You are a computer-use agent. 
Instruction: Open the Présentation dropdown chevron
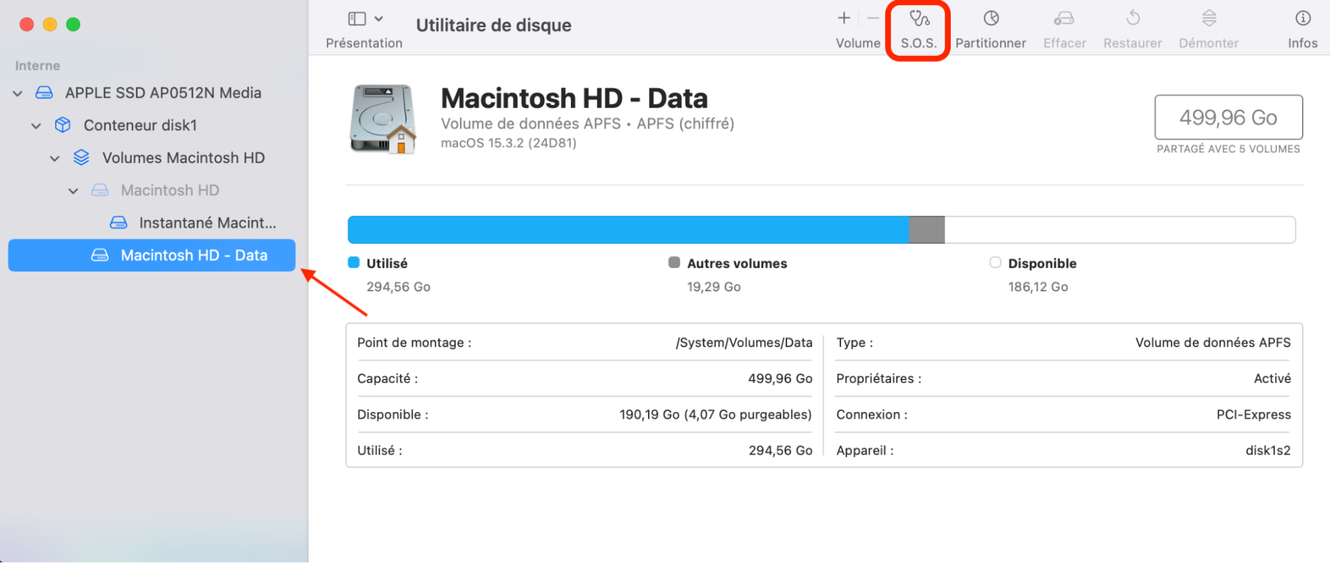pyautogui.click(x=379, y=19)
